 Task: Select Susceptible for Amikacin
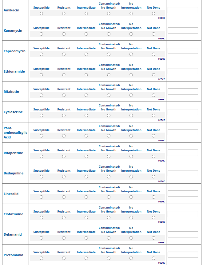(41, 14)
